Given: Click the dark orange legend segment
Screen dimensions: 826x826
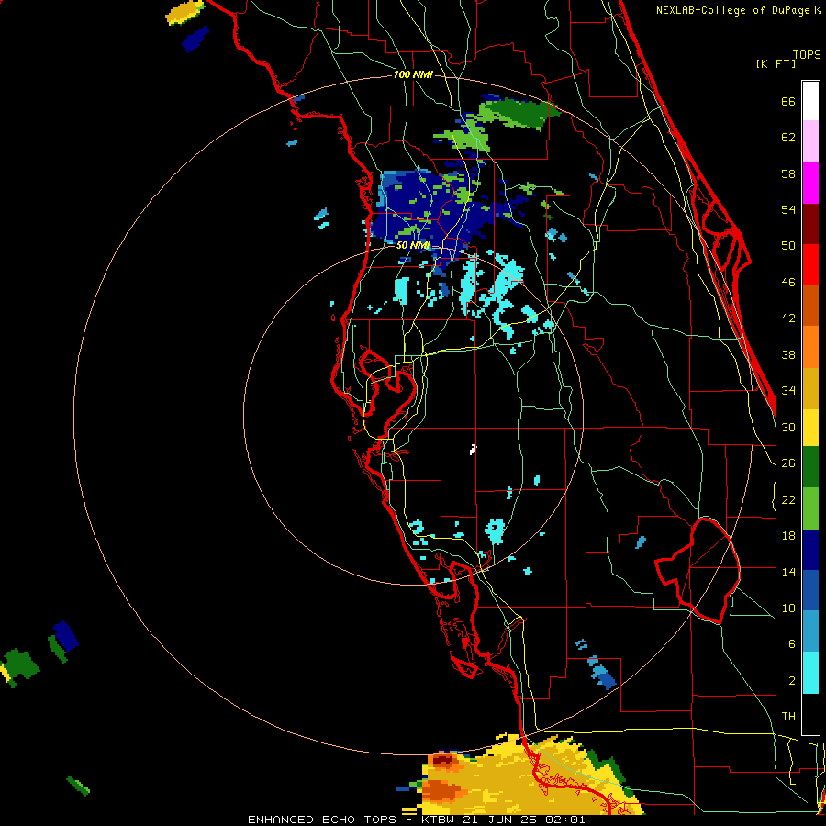Looking at the screenshot, I should click(810, 305).
